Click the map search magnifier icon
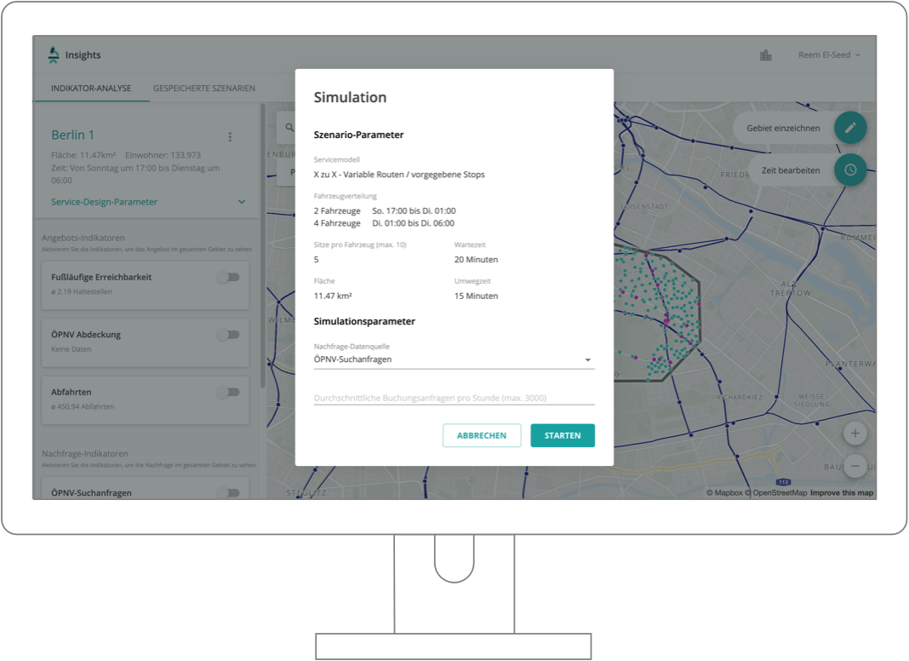The width and height of the screenshot is (909, 661). click(289, 128)
